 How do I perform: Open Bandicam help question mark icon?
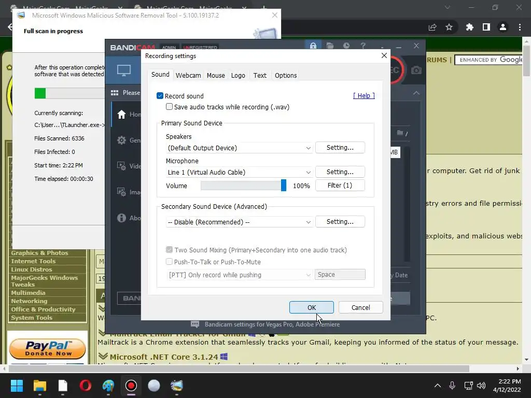tap(363, 46)
